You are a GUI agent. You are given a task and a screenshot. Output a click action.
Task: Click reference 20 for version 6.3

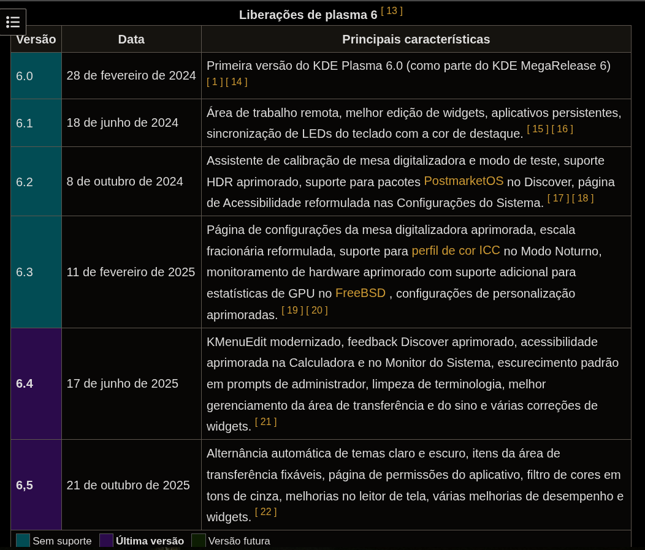(317, 311)
